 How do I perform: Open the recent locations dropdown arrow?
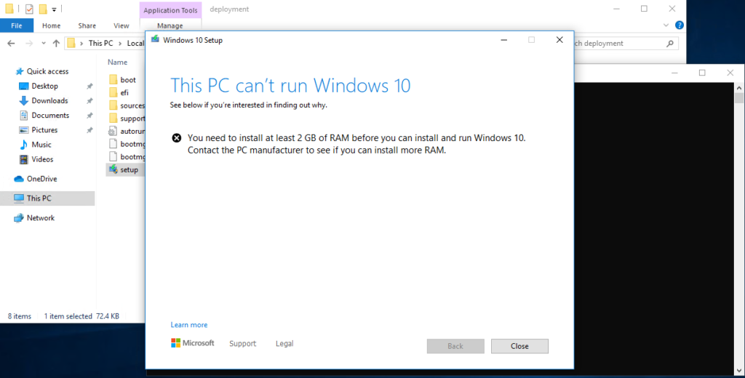pos(43,43)
